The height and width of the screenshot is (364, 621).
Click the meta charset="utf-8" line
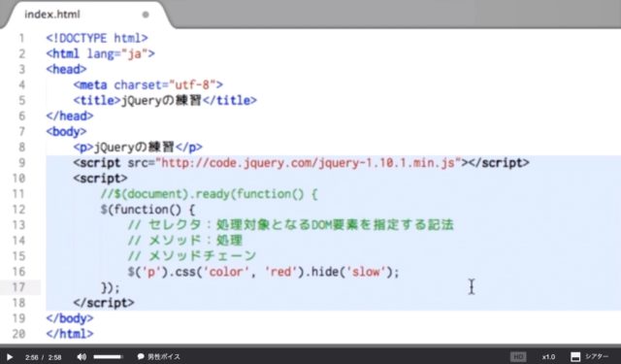pos(148,84)
